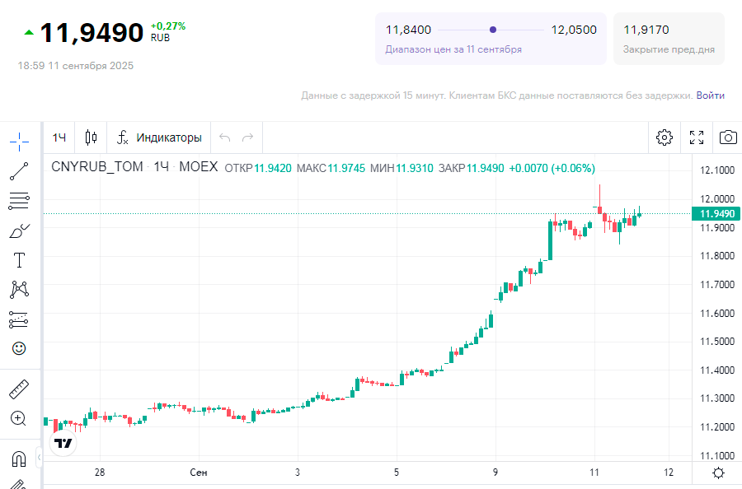Open the Индикаторы indicators menu
The height and width of the screenshot is (489, 742).
(159, 137)
